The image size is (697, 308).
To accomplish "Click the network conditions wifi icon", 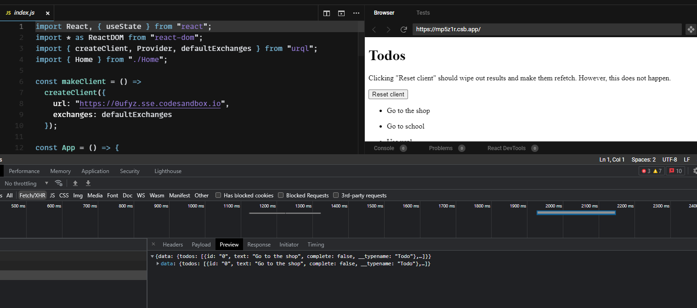I will tap(59, 183).
